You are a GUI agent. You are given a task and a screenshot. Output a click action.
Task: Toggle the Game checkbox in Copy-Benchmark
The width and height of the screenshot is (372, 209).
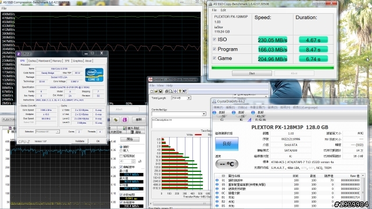click(x=214, y=58)
